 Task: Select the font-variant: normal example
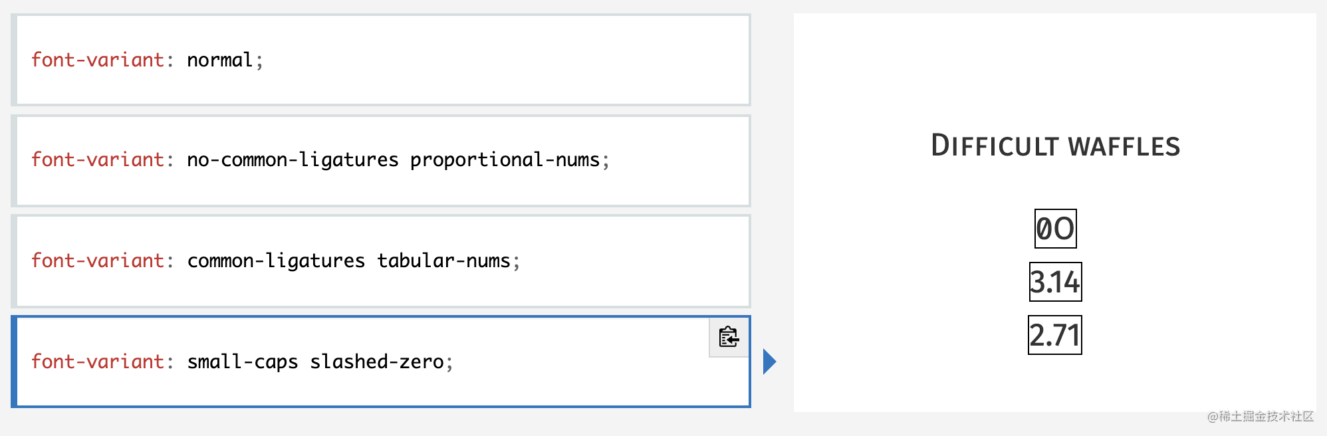pyautogui.click(x=381, y=60)
